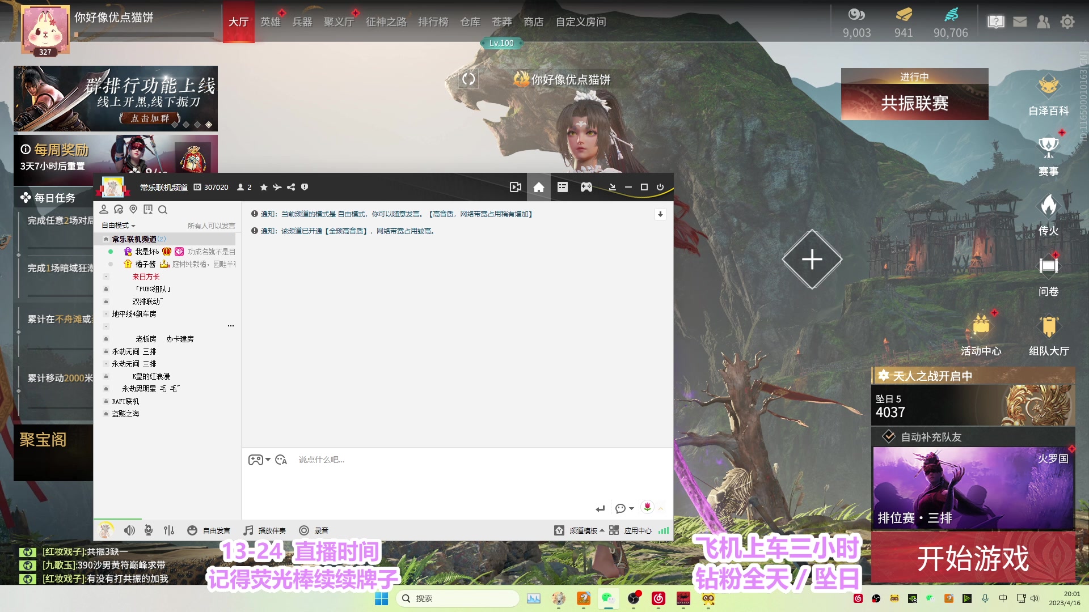The width and height of the screenshot is (1089, 612).
Task: Expand the gift panel caret beside flower
Action: (x=661, y=508)
